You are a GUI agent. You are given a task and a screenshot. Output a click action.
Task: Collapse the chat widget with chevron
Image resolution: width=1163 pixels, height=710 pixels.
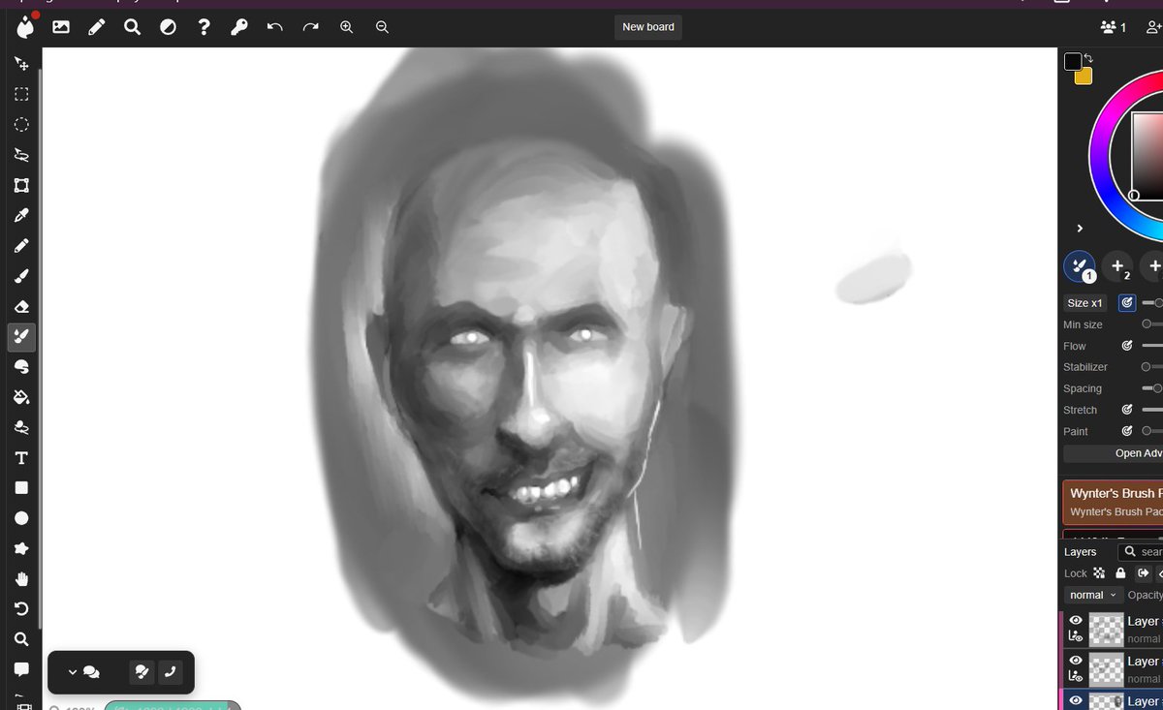[72, 672]
